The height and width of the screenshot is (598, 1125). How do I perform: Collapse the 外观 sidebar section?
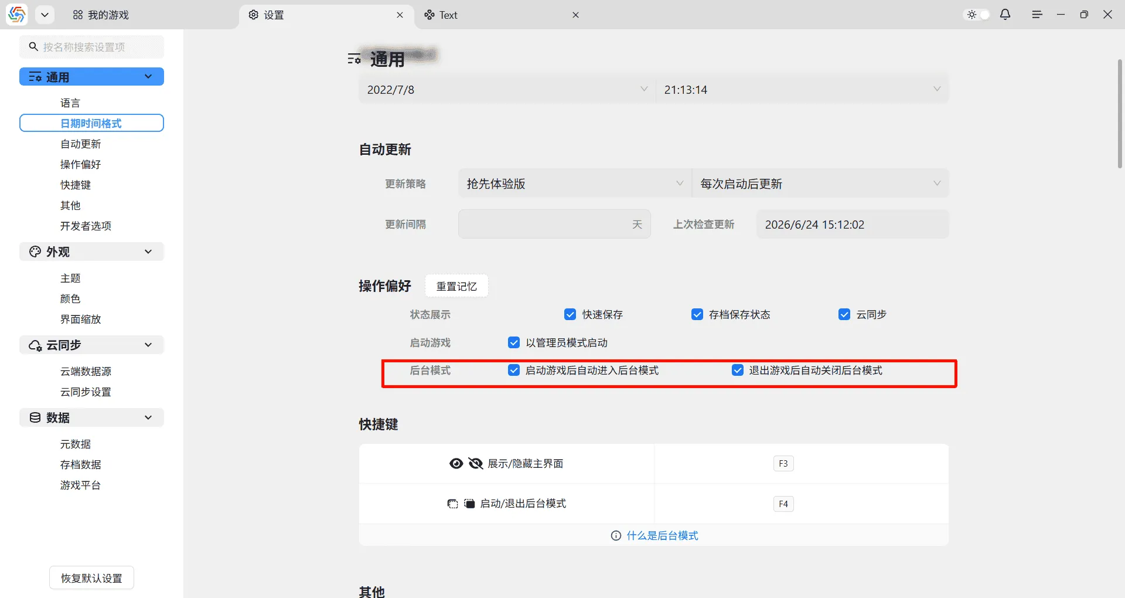click(148, 252)
